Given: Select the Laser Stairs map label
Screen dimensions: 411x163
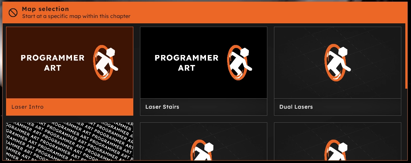Looking at the screenshot, I should coord(162,107).
